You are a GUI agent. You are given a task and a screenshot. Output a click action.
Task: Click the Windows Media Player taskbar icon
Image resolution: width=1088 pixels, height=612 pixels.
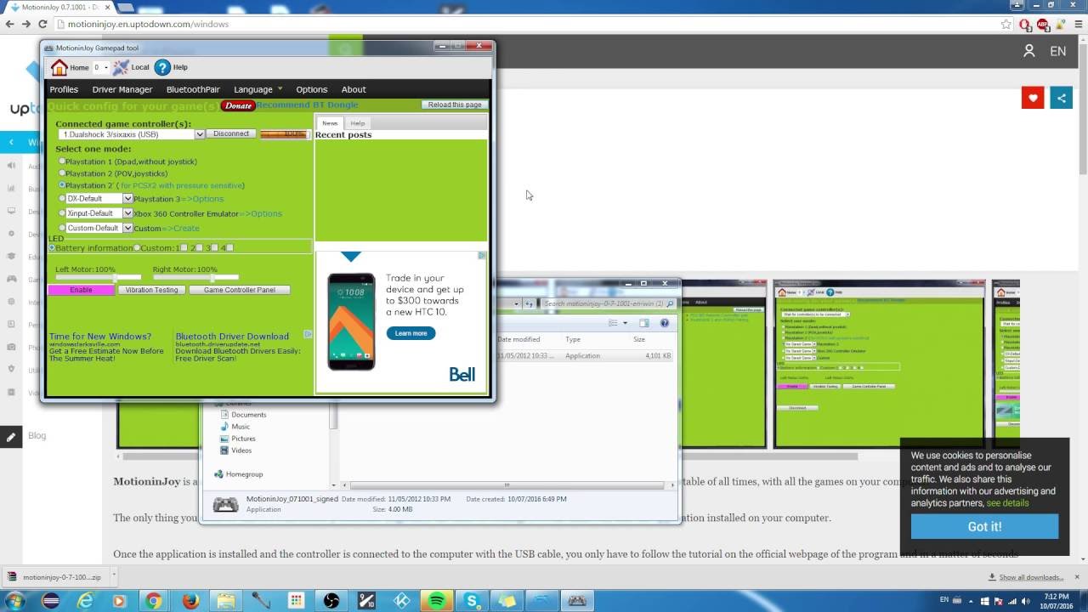119,601
